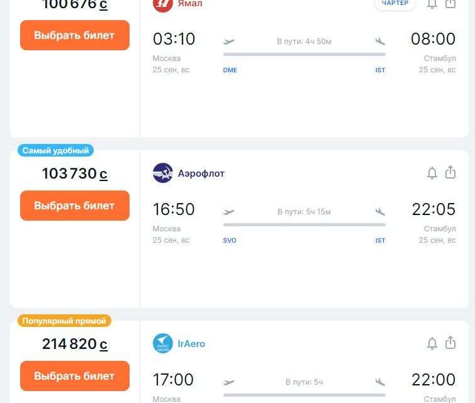This screenshot has height=403, width=475.
Task: Click the Yamal airline logo
Action: (163, 4)
